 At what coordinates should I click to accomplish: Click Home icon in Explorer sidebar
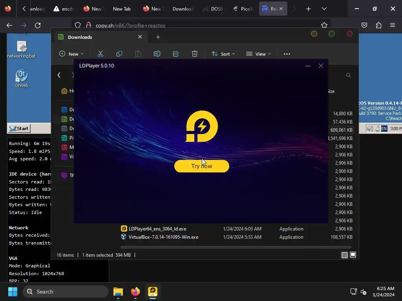[64, 91]
